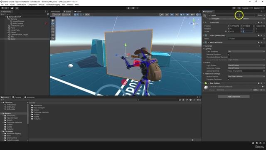
Task: Open the cloud services icon
Action: [12, 8]
